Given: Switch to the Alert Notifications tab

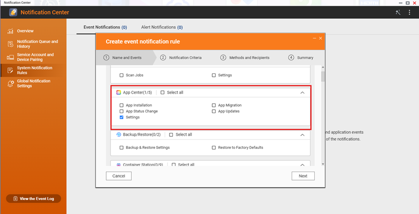Looking at the screenshot, I should [x=161, y=28].
